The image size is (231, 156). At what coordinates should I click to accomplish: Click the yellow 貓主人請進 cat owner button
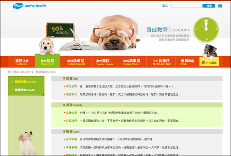209,62
